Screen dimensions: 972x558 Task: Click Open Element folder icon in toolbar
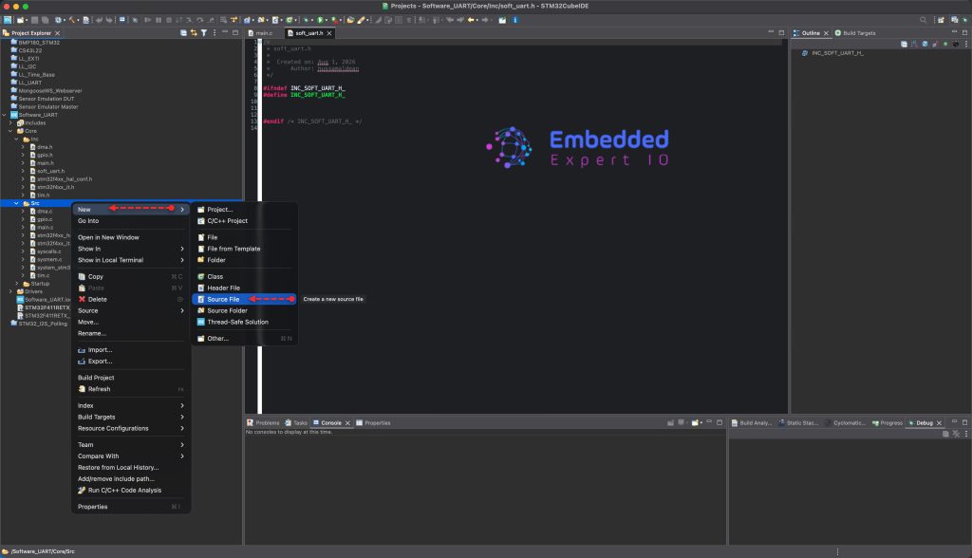point(349,20)
